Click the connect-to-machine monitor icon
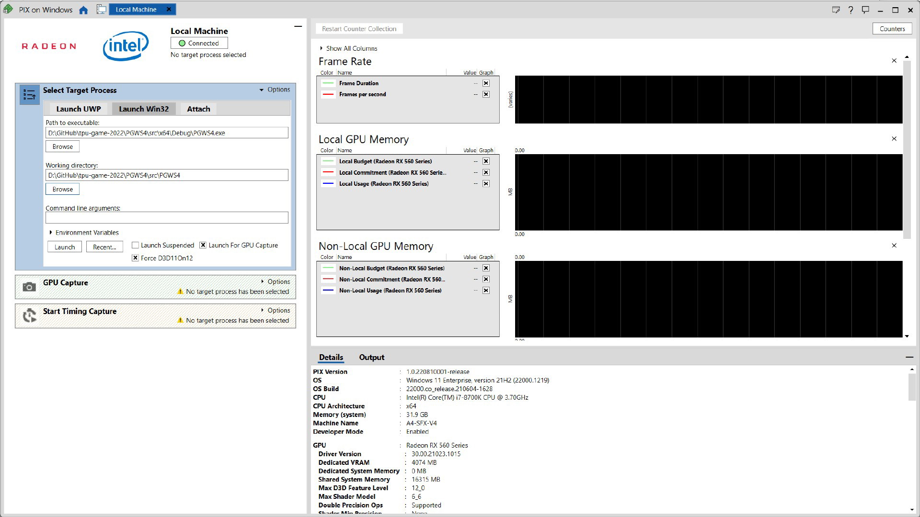 tap(101, 10)
